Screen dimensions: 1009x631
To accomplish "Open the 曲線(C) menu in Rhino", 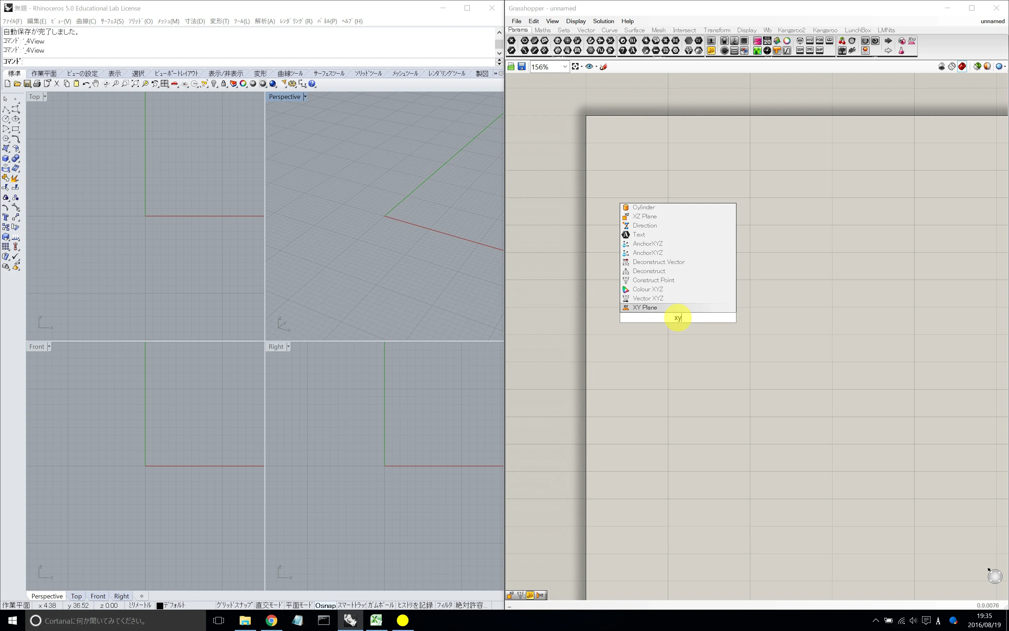I will point(86,21).
